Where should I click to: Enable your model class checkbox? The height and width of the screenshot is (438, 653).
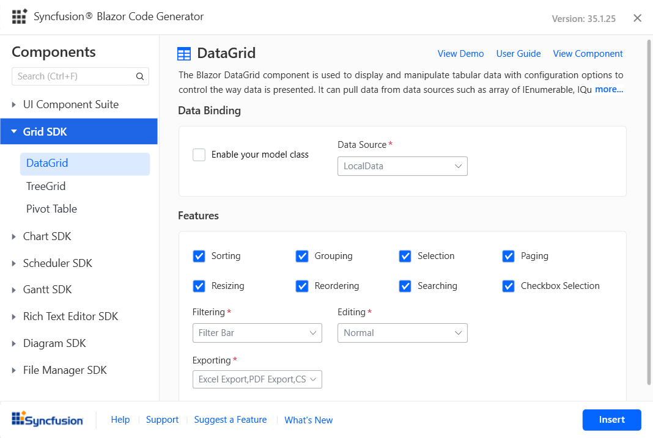(x=199, y=155)
